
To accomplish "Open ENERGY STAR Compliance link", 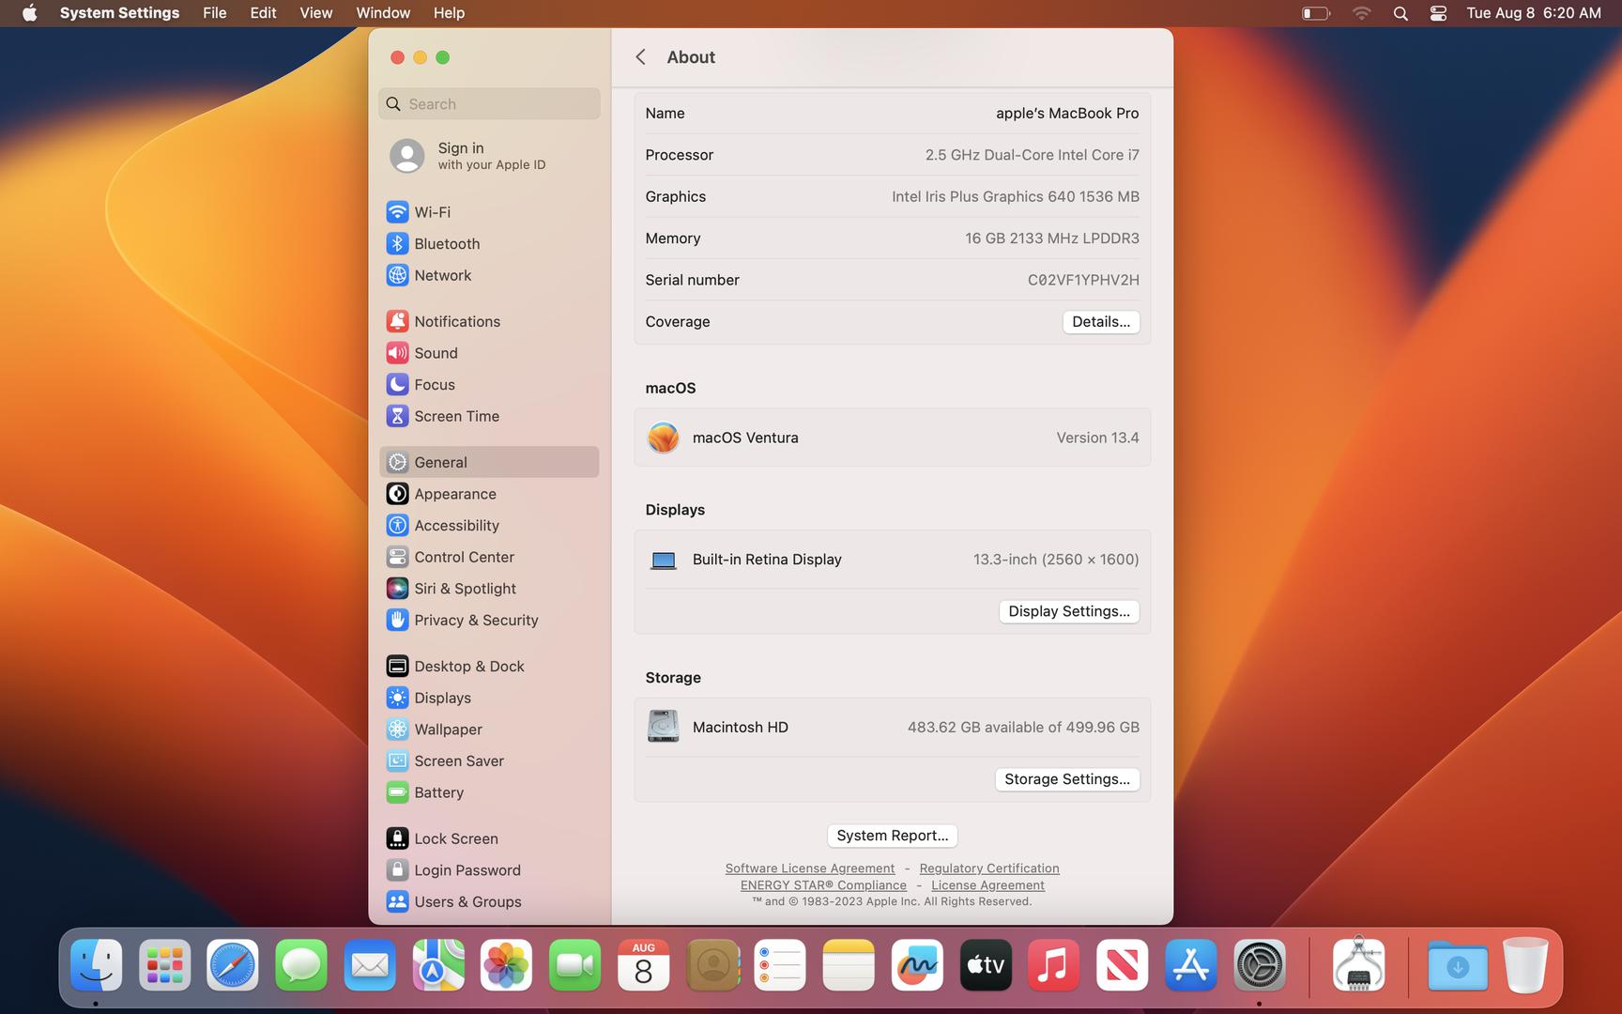I will [x=823, y=885].
